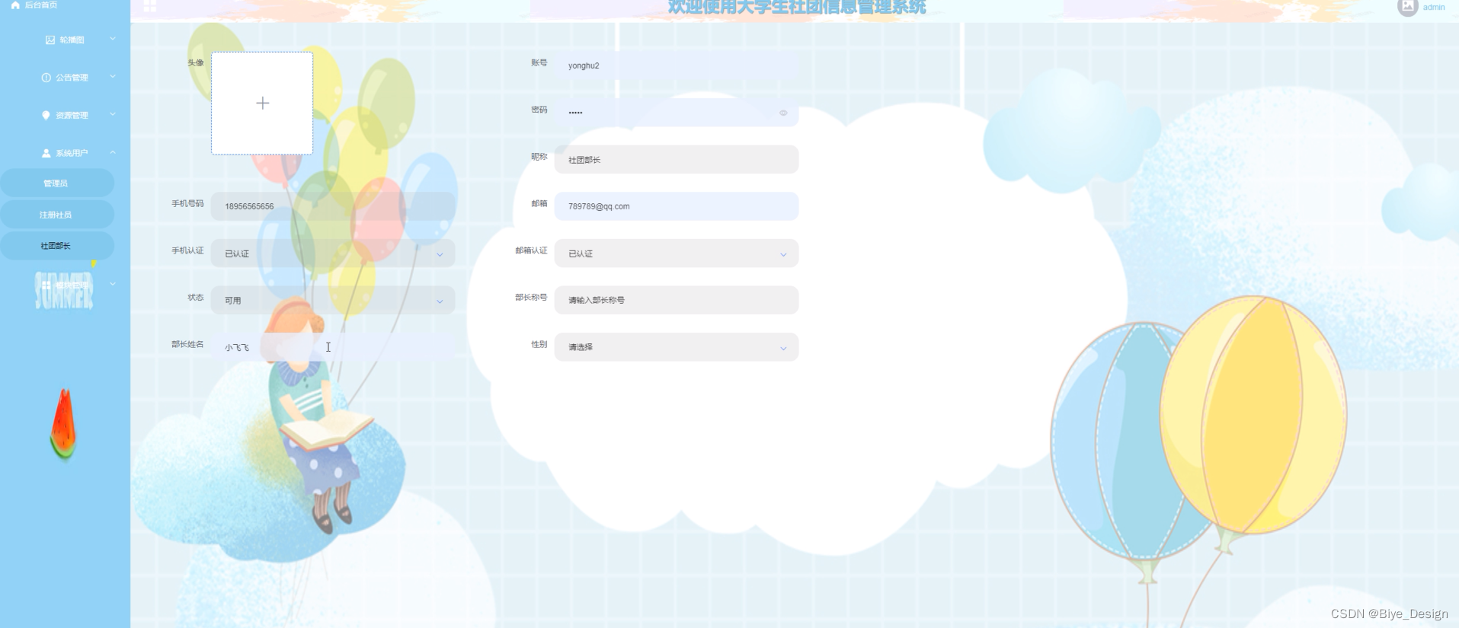
Task: Expand the 资源管理 menu chevron
Action: coord(113,114)
